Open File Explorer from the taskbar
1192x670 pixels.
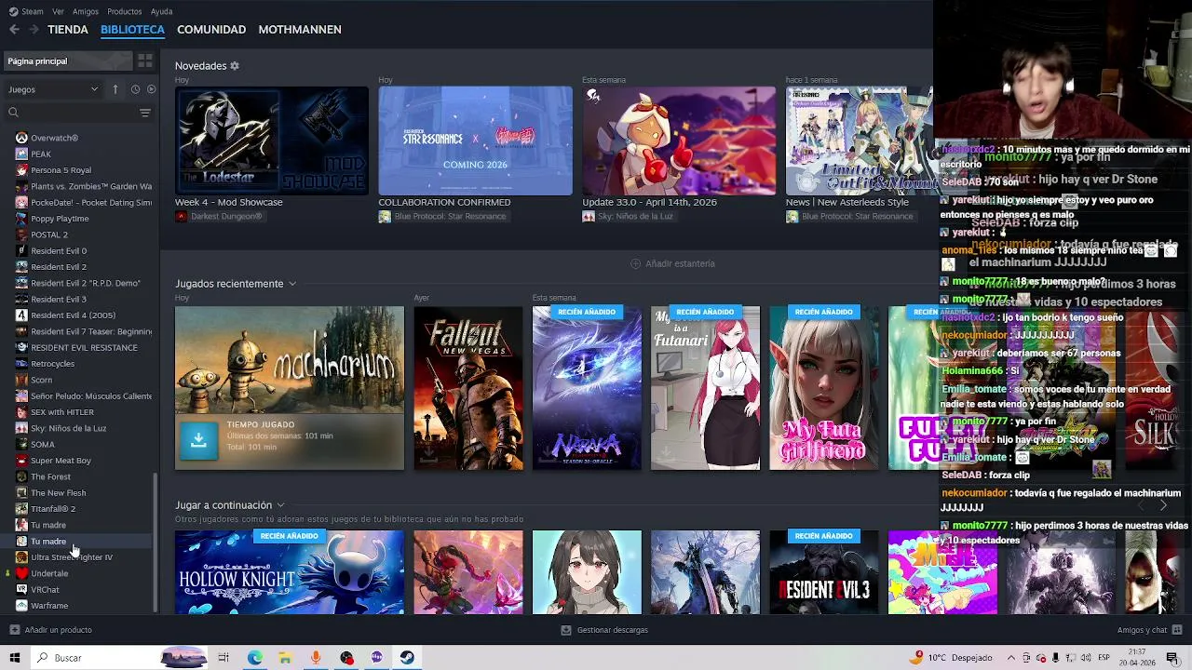point(285,658)
